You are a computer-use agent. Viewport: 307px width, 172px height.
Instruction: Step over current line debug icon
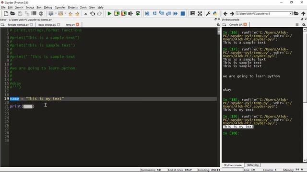pyautogui.click(x=154, y=13)
